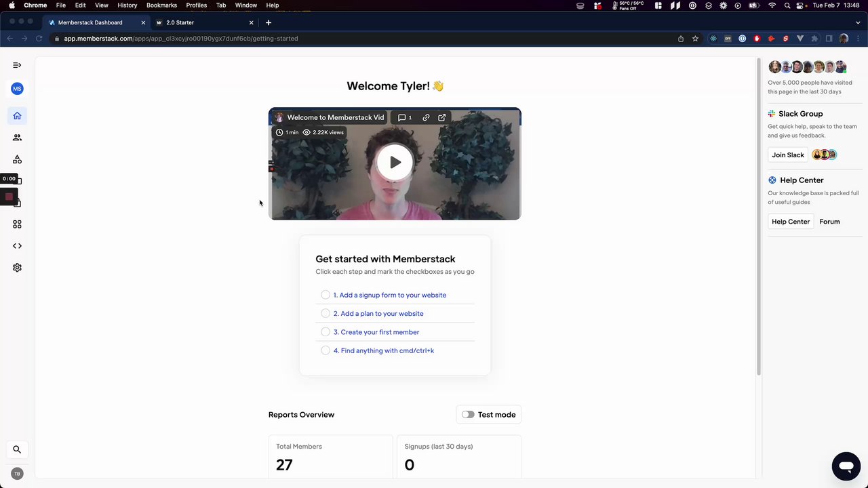Select the Memberstack Dashboard tab
The width and height of the screenshot is (868, 488).
point(97,22)
